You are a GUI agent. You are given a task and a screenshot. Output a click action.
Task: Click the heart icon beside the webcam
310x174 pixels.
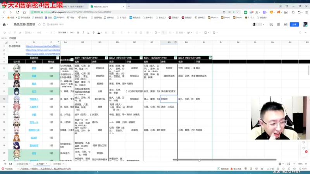click(x=304, y=142)
